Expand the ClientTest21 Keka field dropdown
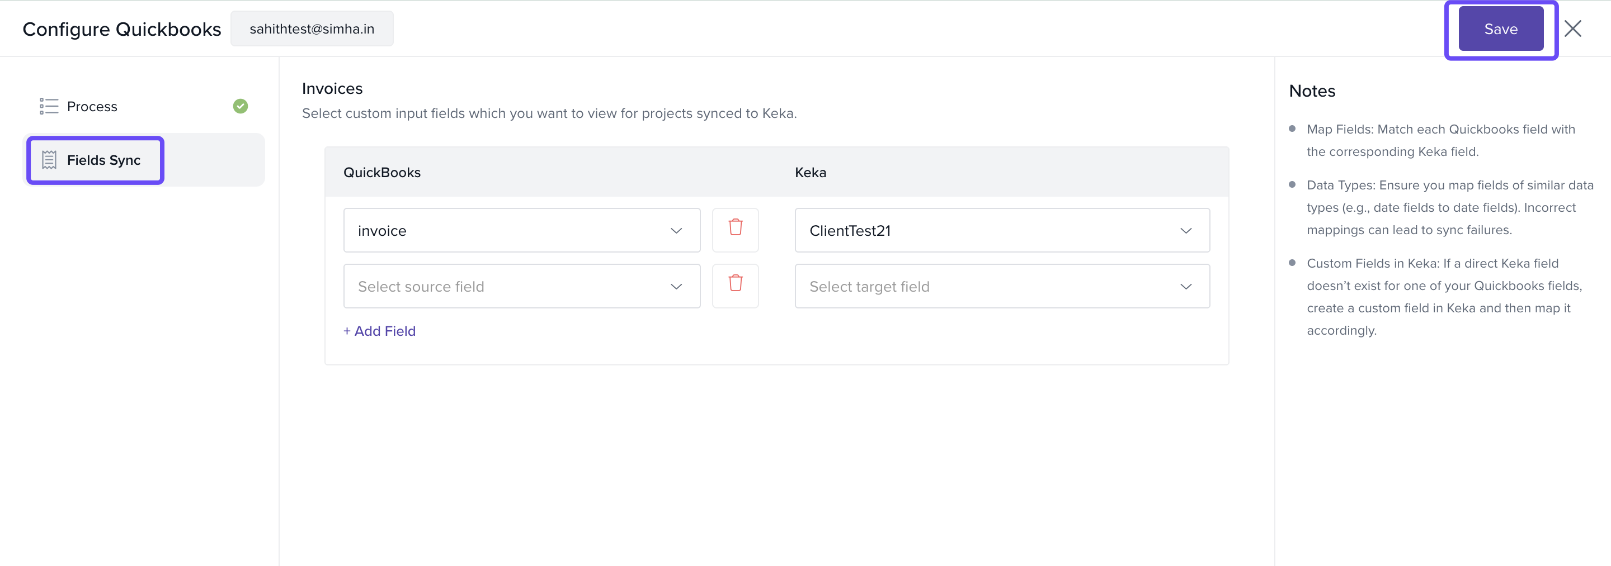 1001,231
